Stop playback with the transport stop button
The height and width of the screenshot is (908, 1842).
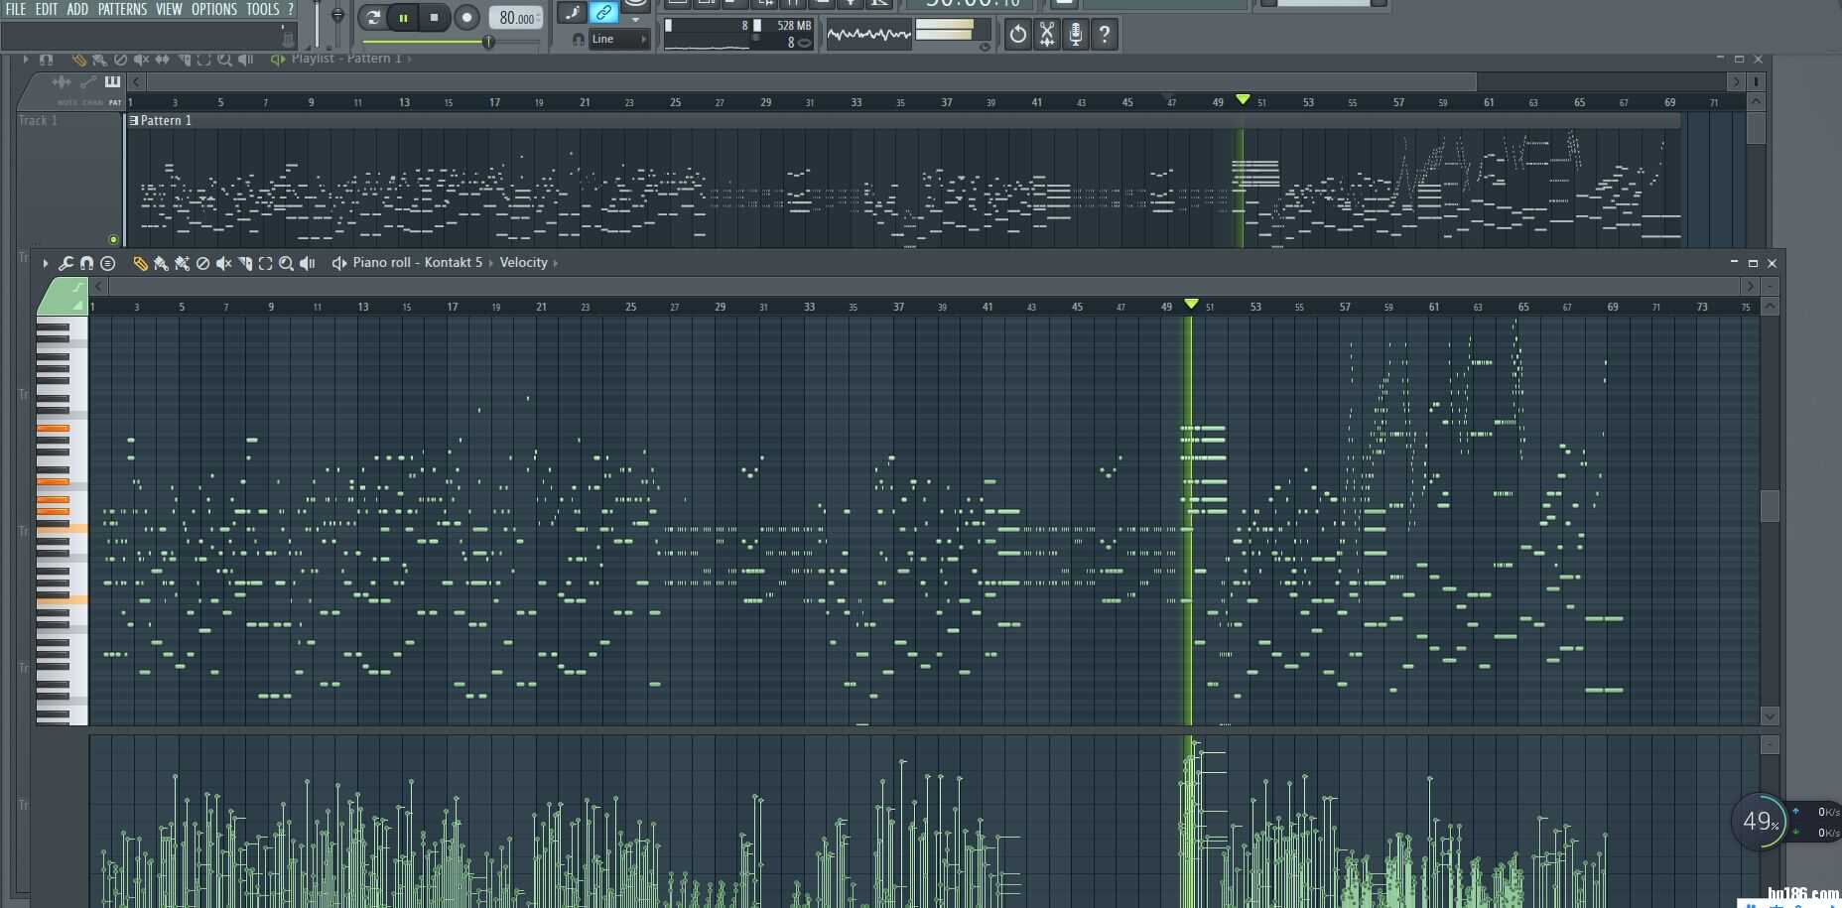pyautogui.click(x=434, y=17)
